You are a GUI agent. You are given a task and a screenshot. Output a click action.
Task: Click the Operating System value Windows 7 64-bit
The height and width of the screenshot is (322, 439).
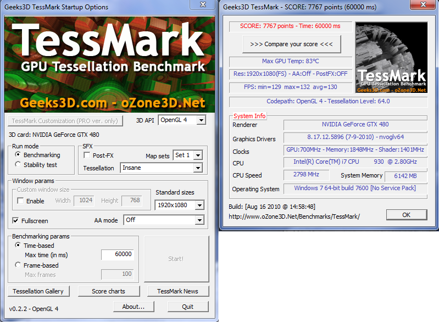355,188
